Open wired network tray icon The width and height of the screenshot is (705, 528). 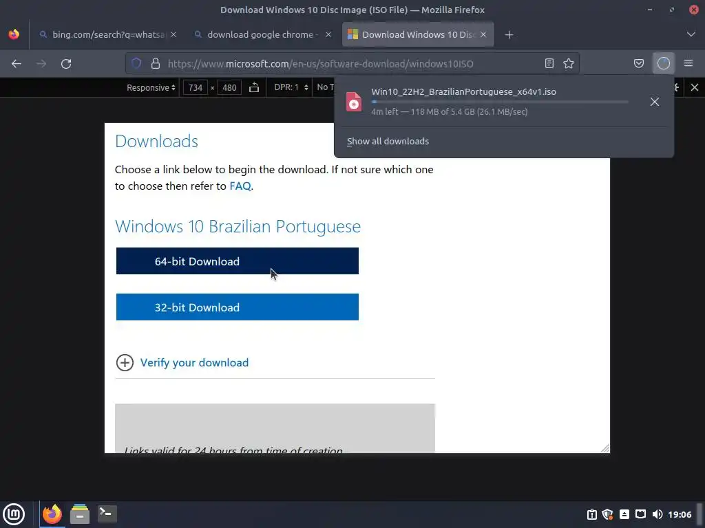pos(640,514)
